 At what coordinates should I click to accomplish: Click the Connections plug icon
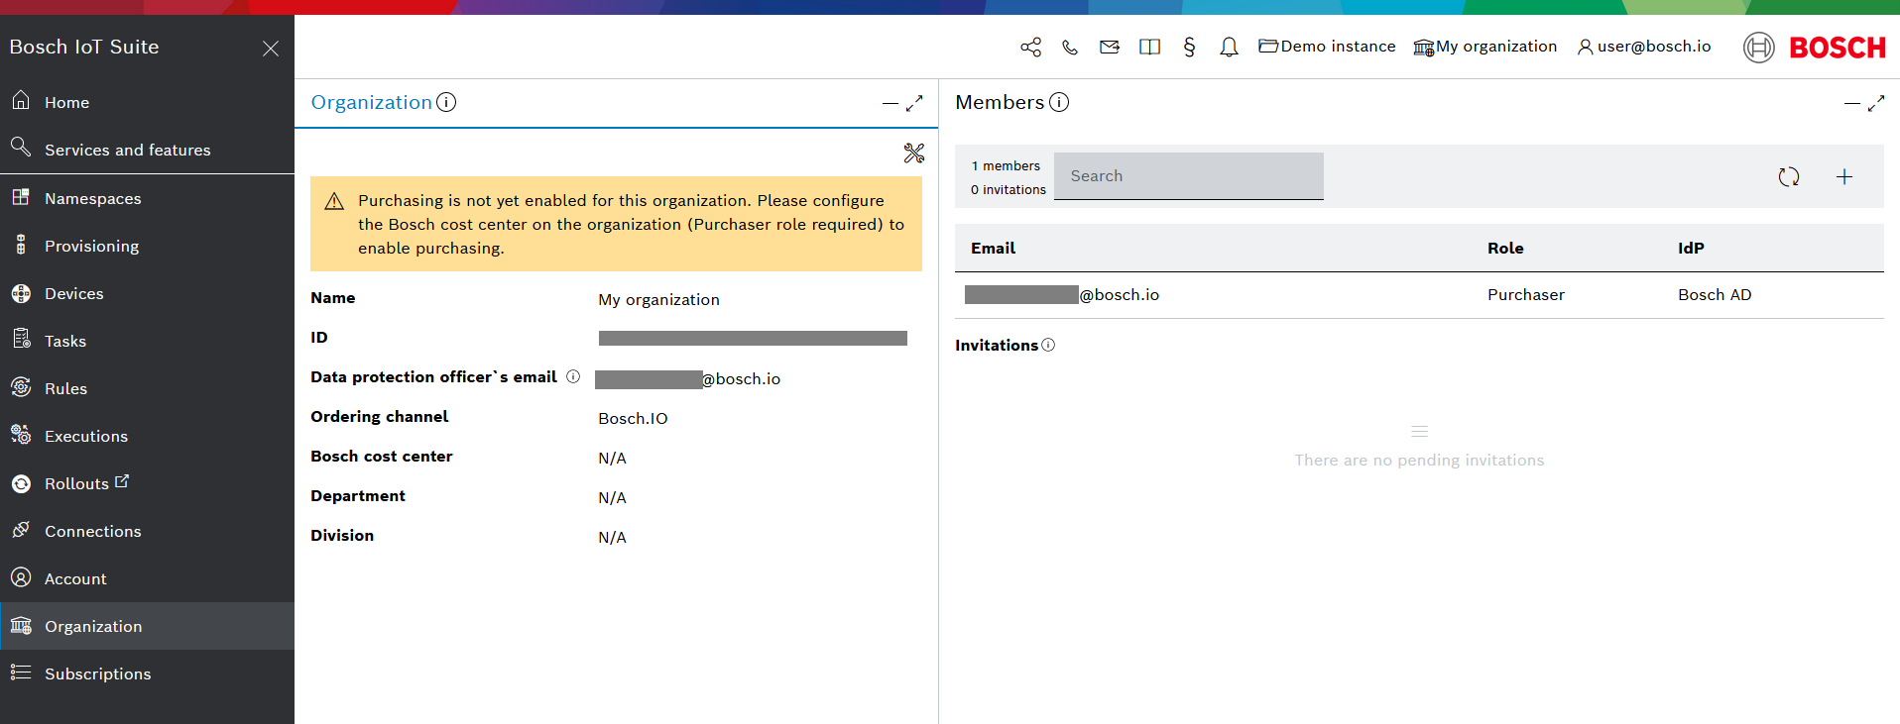(21, 530)
